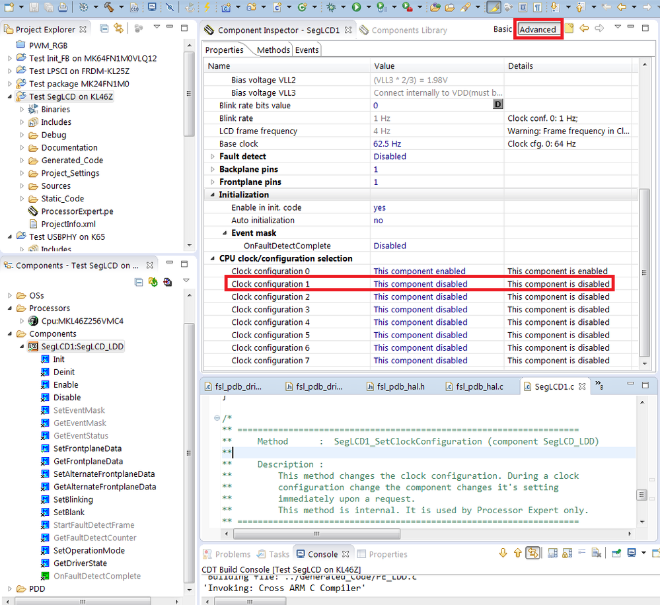
Task: Click console scroll-down yellow arrow icon
Action: coord(503,553)
